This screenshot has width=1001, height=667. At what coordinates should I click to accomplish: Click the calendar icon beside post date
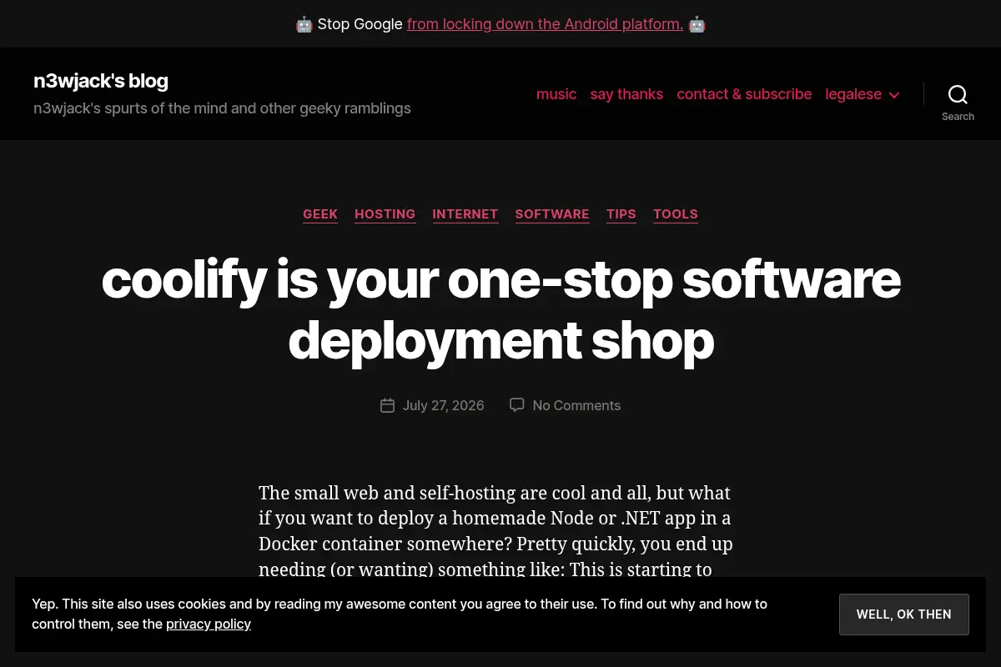387,405
